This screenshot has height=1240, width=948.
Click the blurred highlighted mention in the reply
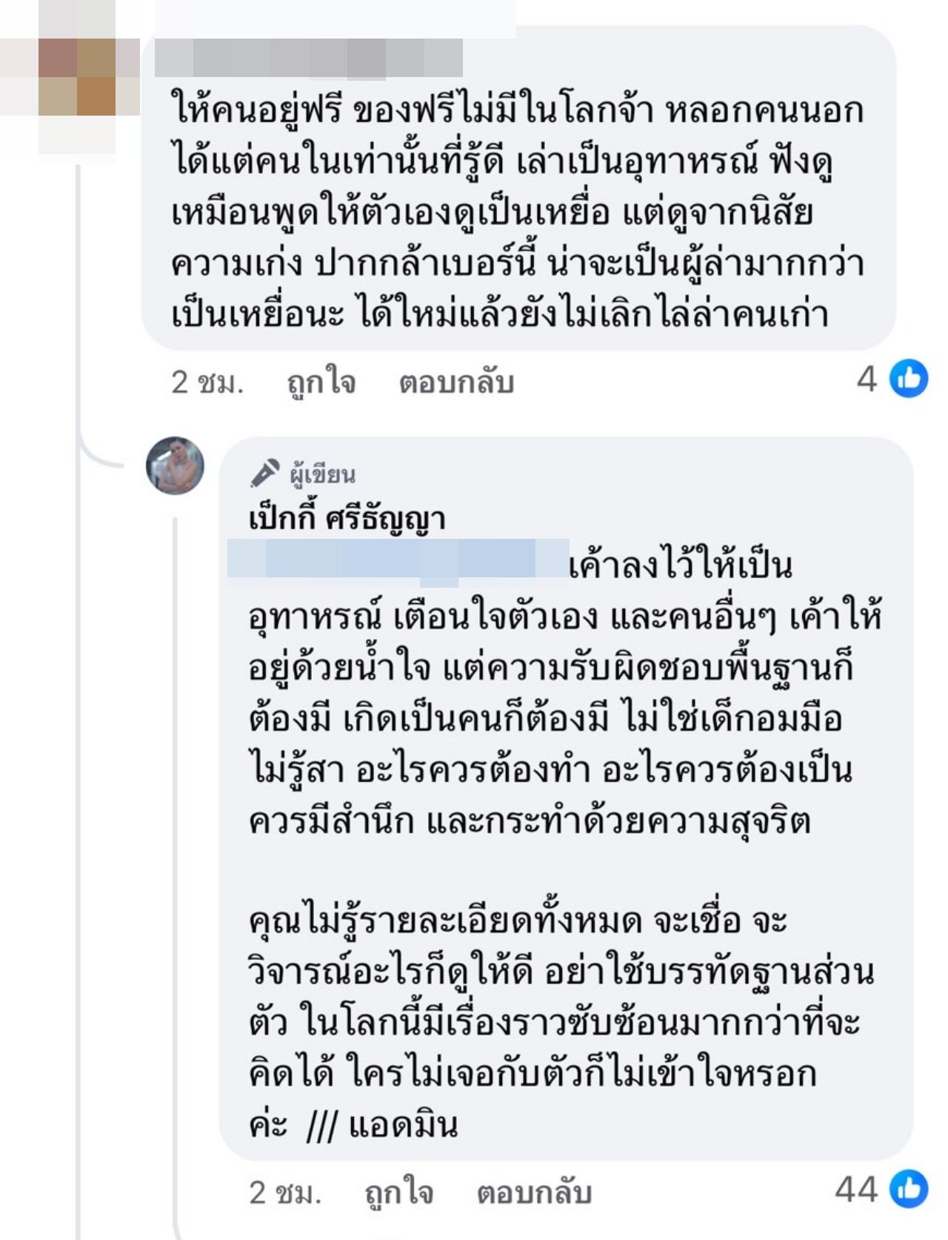(398, 560)
